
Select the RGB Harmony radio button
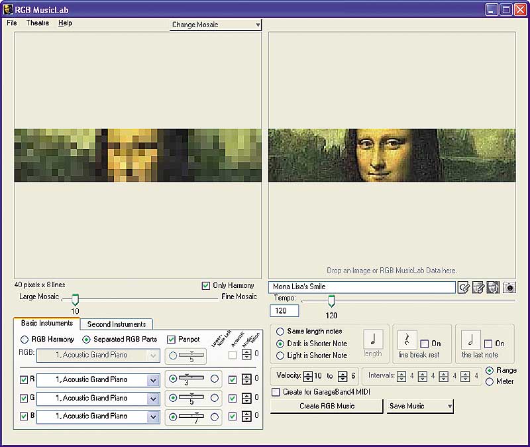[x=25, y=340]
